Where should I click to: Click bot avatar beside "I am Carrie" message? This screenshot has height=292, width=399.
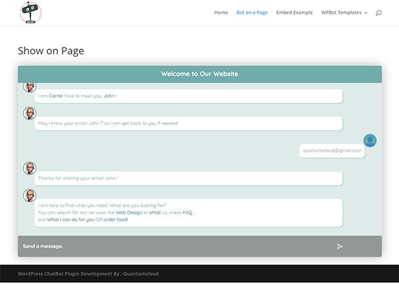pos(30,87)
